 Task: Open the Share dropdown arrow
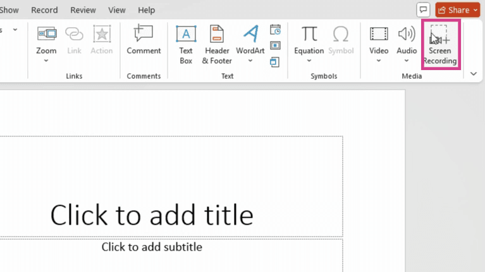476,10
